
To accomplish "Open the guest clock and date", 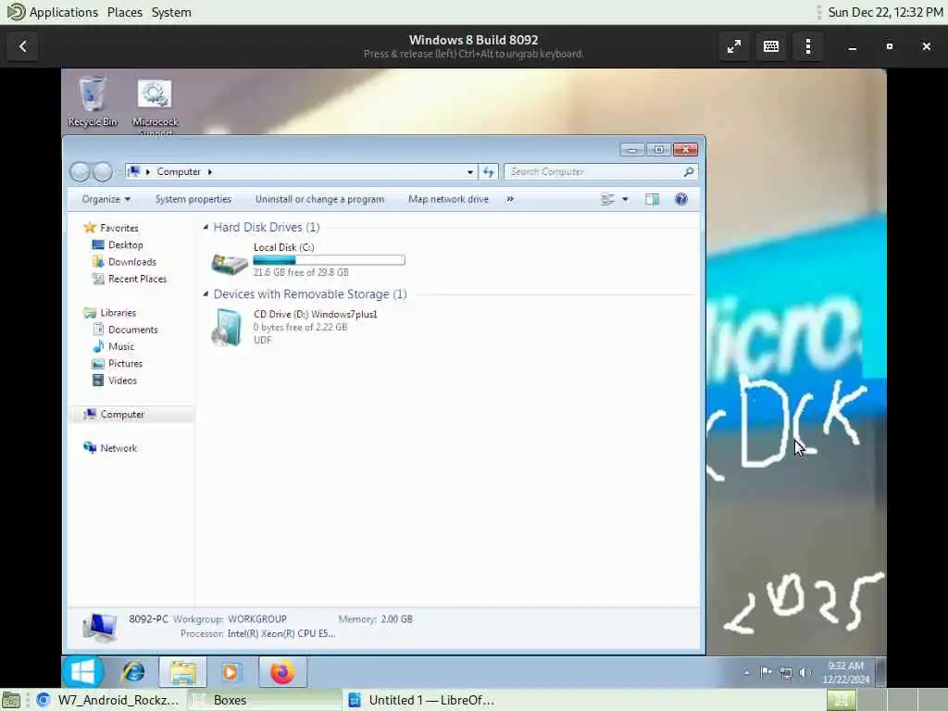I will [x=845, y=672].
